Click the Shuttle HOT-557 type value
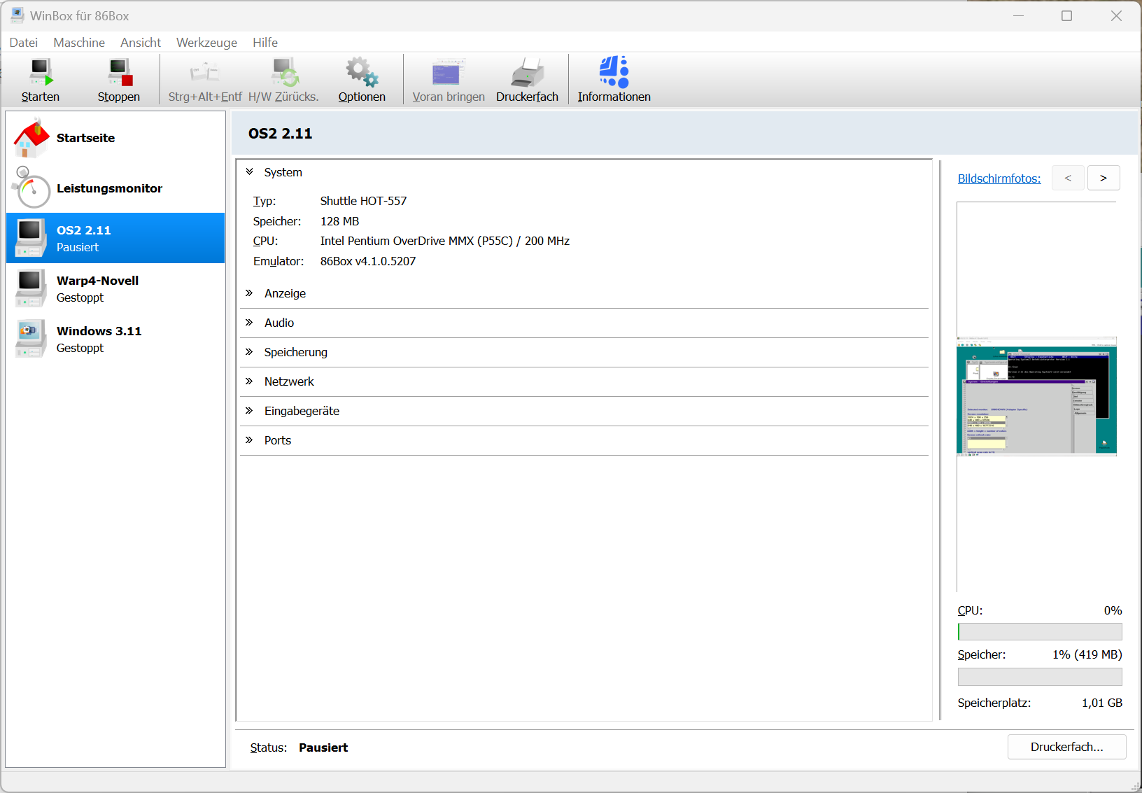Viewport: 1142px width, 793px height. tap(363, 201)
